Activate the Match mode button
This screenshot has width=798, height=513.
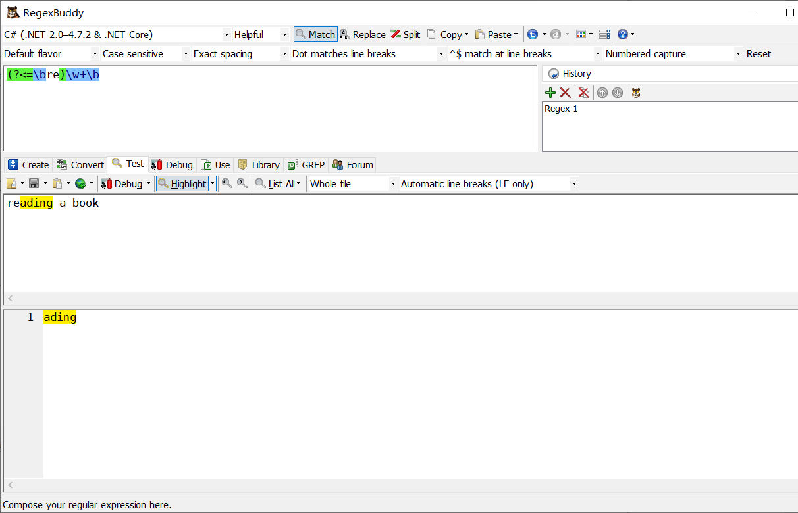click(x=315, y=34)
